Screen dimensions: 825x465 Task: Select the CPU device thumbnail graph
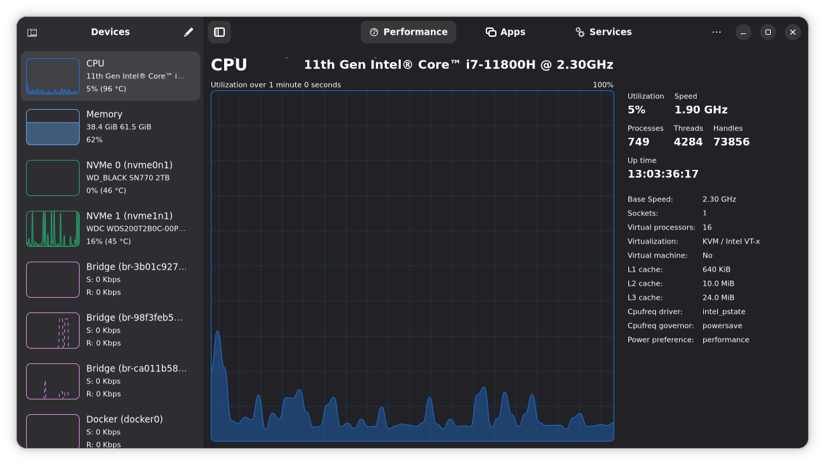tap(53, 76)
